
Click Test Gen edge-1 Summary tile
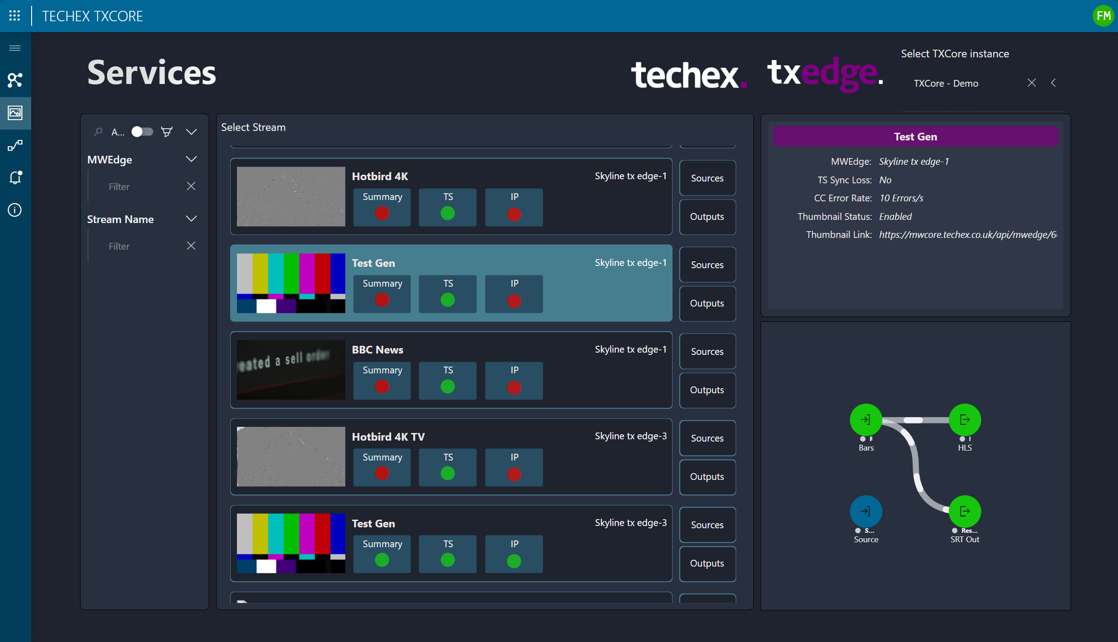(382, 294)
